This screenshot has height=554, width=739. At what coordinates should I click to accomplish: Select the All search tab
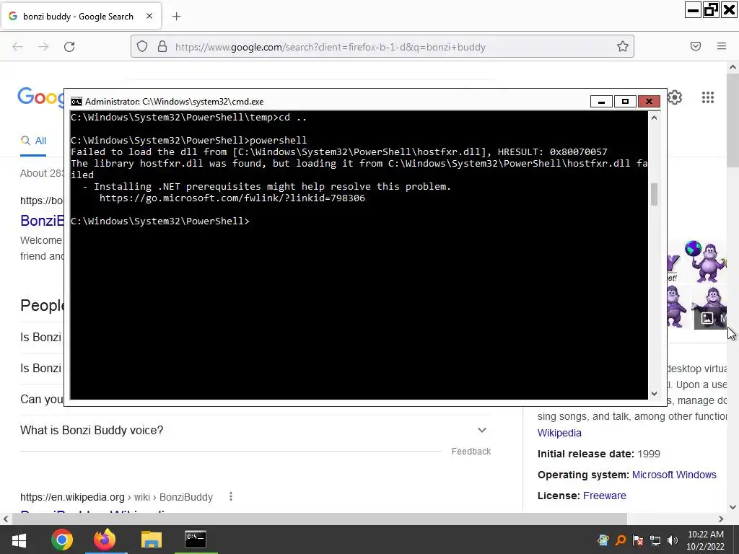tap(33, 141)
